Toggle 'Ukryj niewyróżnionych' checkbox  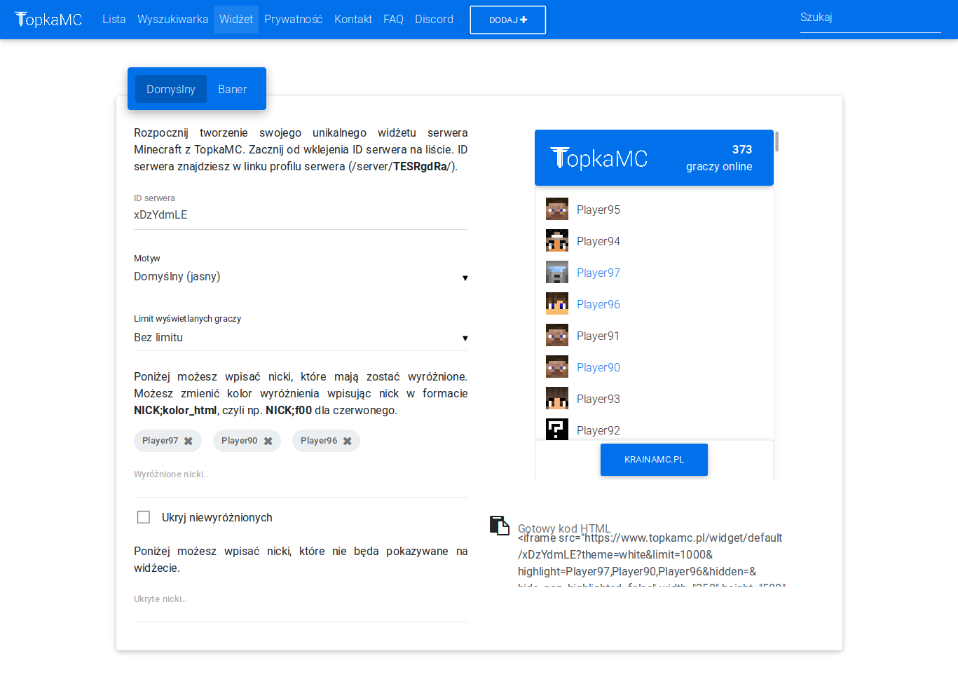tap(144, 517)
